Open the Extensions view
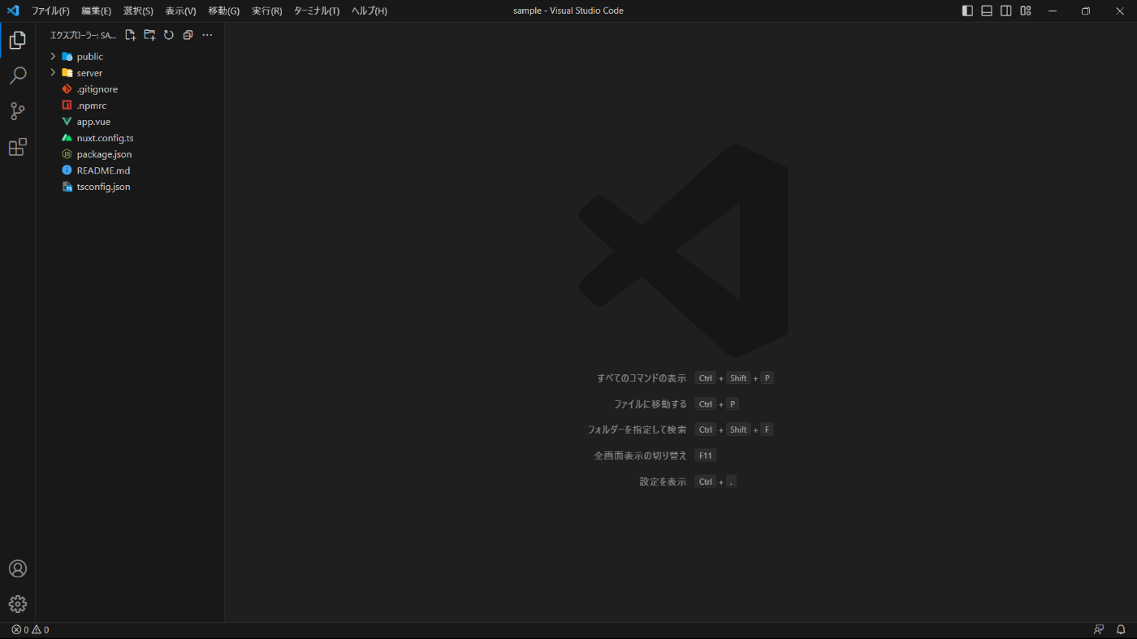The height and width of the screenshot is (639, 1137). (18, 147)
